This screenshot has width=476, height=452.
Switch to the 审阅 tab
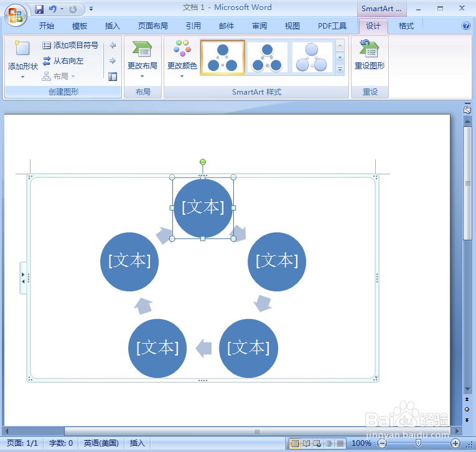pos(259,26)
